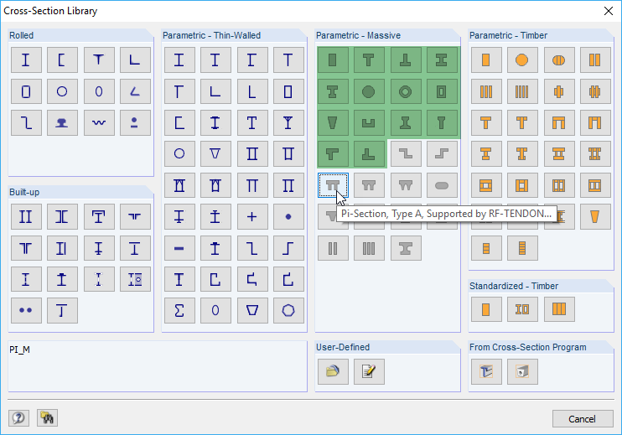Select standardized timber rectangle icon

486,309
